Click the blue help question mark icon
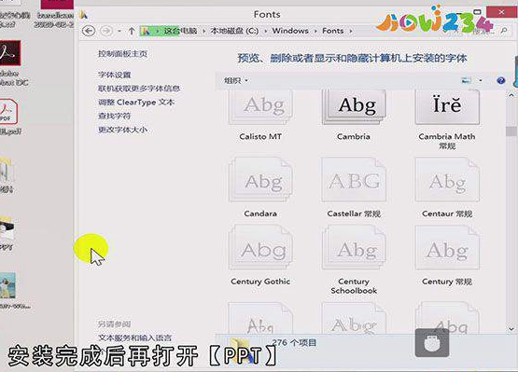 click(x=501, y=80)
